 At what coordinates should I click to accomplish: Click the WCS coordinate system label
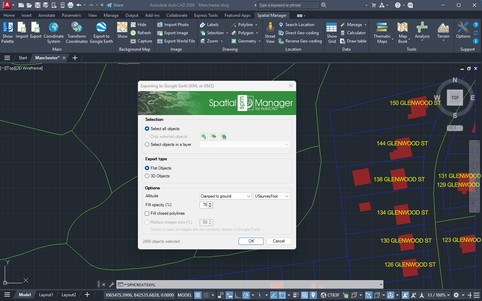click(455, 128)
